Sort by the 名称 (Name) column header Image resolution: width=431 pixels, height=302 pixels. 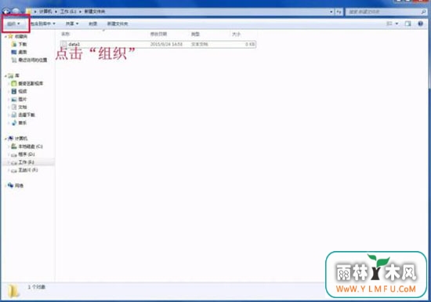point(65,34)
